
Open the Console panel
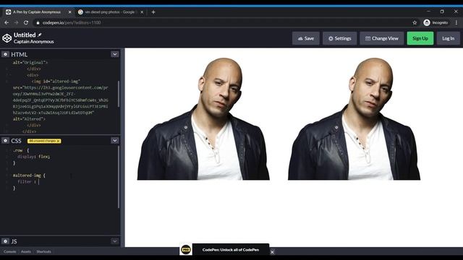coord(9,251)
